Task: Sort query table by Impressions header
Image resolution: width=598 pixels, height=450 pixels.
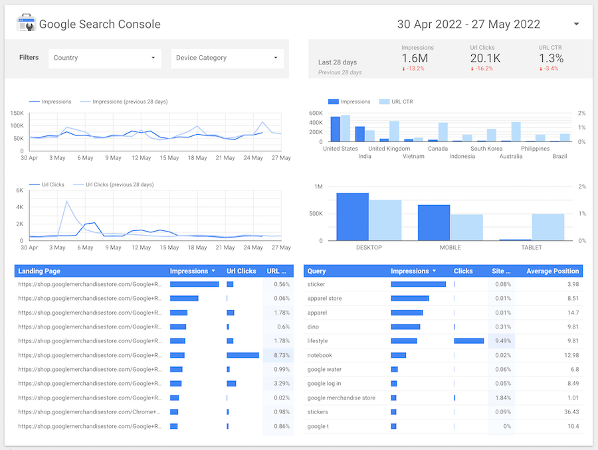Action: coord(413,271)
